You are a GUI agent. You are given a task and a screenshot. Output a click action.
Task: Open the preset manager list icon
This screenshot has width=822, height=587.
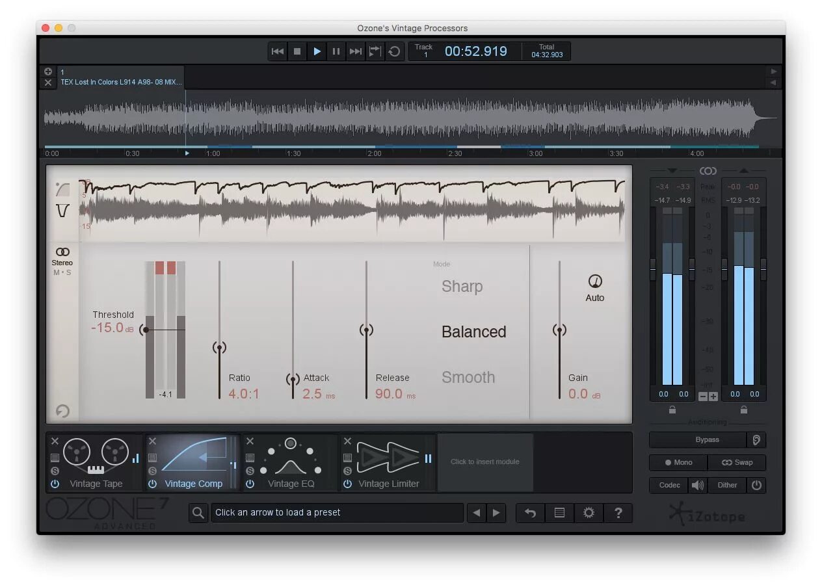[x=559, y=513]
